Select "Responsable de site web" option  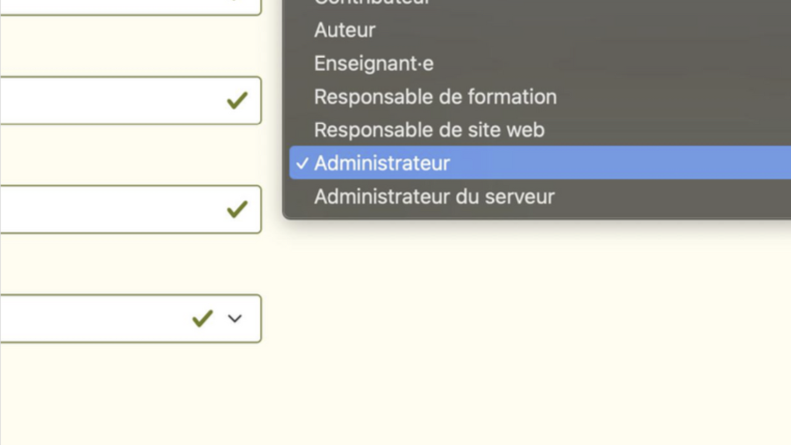[429, 130]
